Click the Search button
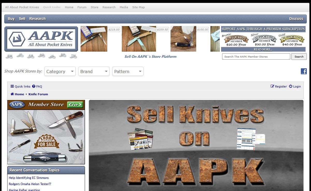 pyautogui.click(x=299, y=57)
